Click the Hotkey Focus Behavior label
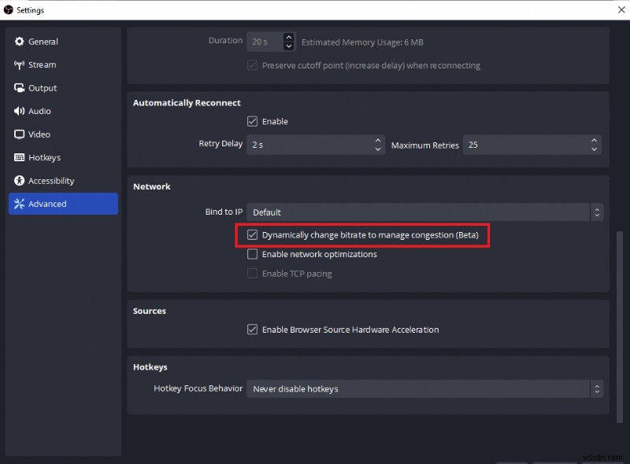This screenshot has width=630, height=464. [198, 389]
